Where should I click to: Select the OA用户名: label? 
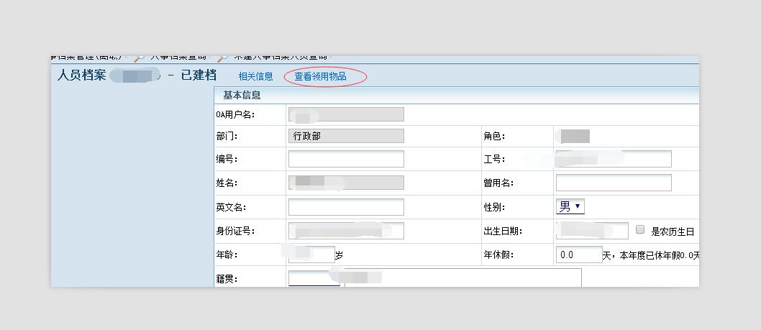[235, 114]
